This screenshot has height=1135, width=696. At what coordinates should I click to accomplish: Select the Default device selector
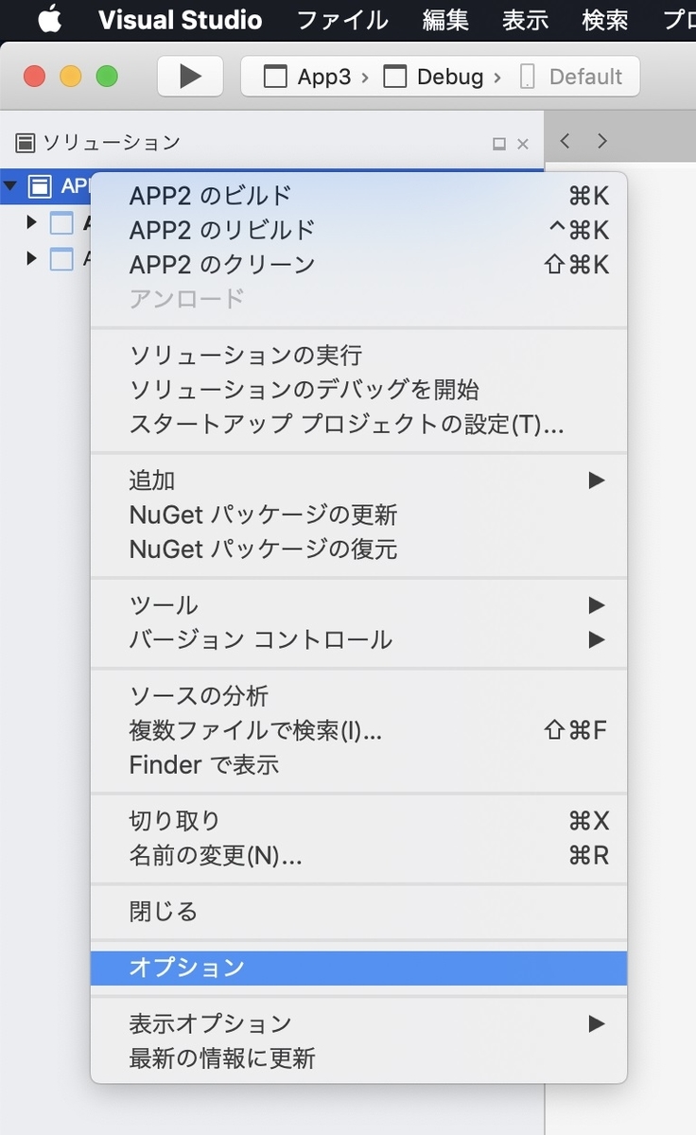tap(572, 77)
